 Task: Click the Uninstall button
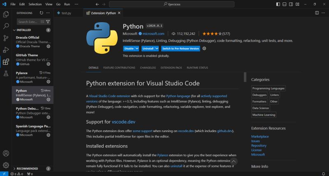(x=148, y=49)
